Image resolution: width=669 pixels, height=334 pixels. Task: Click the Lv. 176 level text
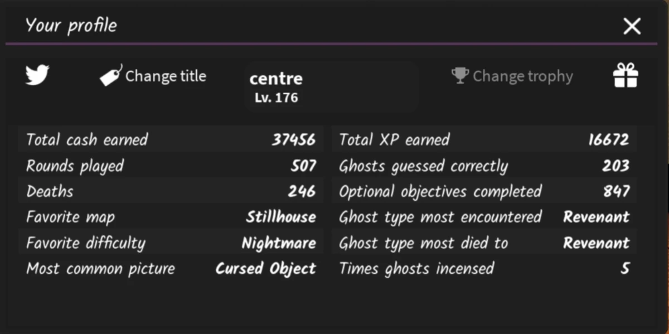pyautogui.click(x=276, y=98)
